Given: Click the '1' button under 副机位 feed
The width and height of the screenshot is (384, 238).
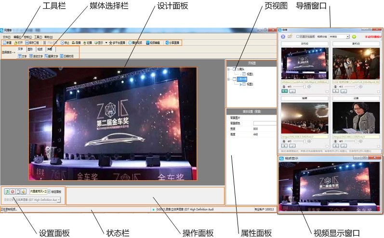Looking at the screenshot, I should 336,91.
